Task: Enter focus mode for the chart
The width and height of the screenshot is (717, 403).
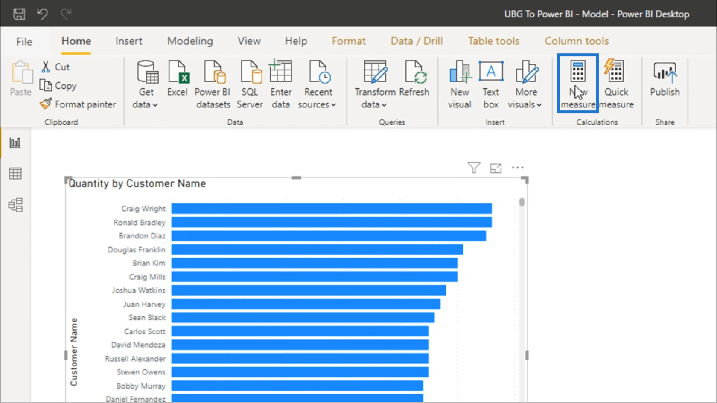Action: (495, 168)
